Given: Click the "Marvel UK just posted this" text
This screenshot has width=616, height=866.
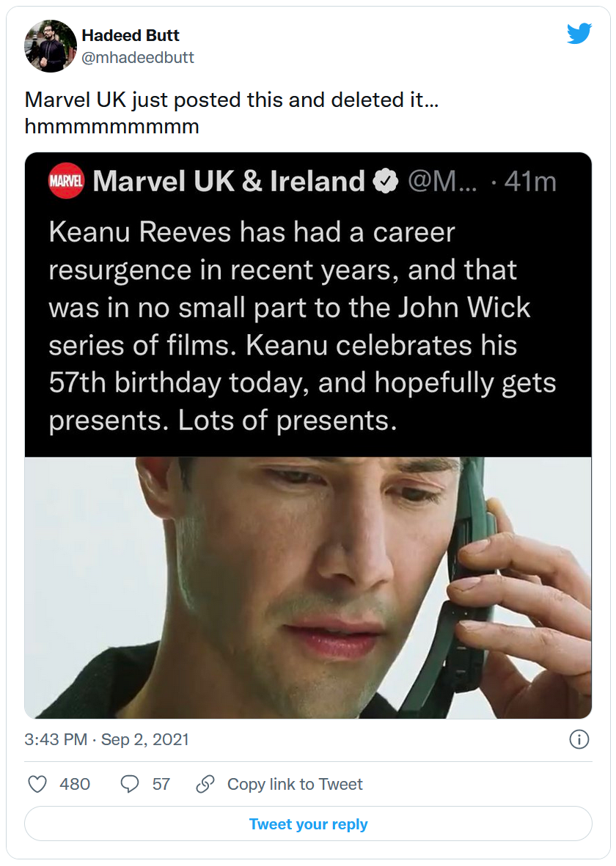Looking at the screenshot, I should pos(232,100).
